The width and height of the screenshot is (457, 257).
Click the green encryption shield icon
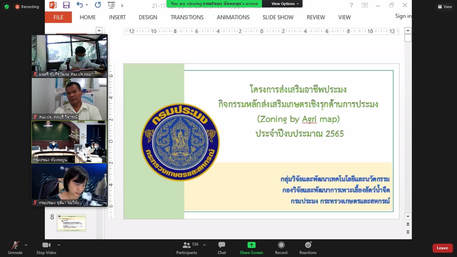pyautogui.click(x=7, y=7)
